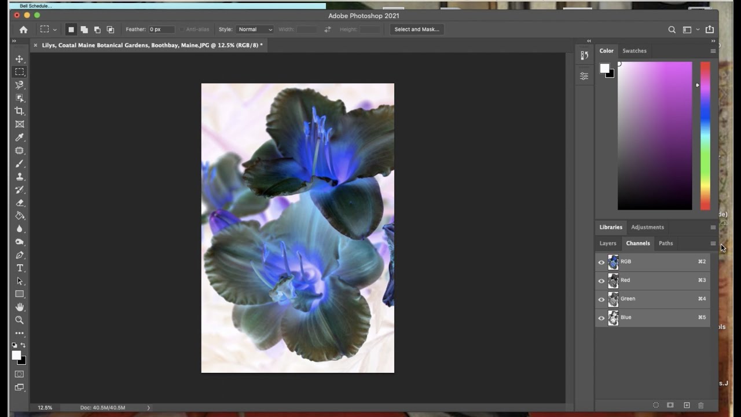Viewport: 741px width, 417px height.
Task: Expand the status bar info arrow
Action: pos(148,408)
